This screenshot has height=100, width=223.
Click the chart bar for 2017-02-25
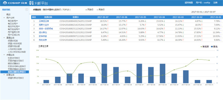point(163,73)
